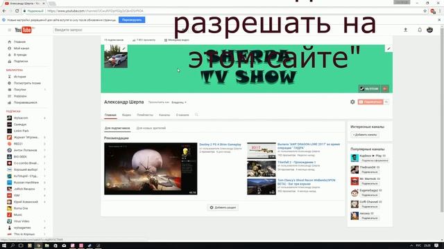The image size is (444, 249).
Task: Open Tom Clancy's Ghost Recon Wildlands link
Action: click(x=306, y=182)
